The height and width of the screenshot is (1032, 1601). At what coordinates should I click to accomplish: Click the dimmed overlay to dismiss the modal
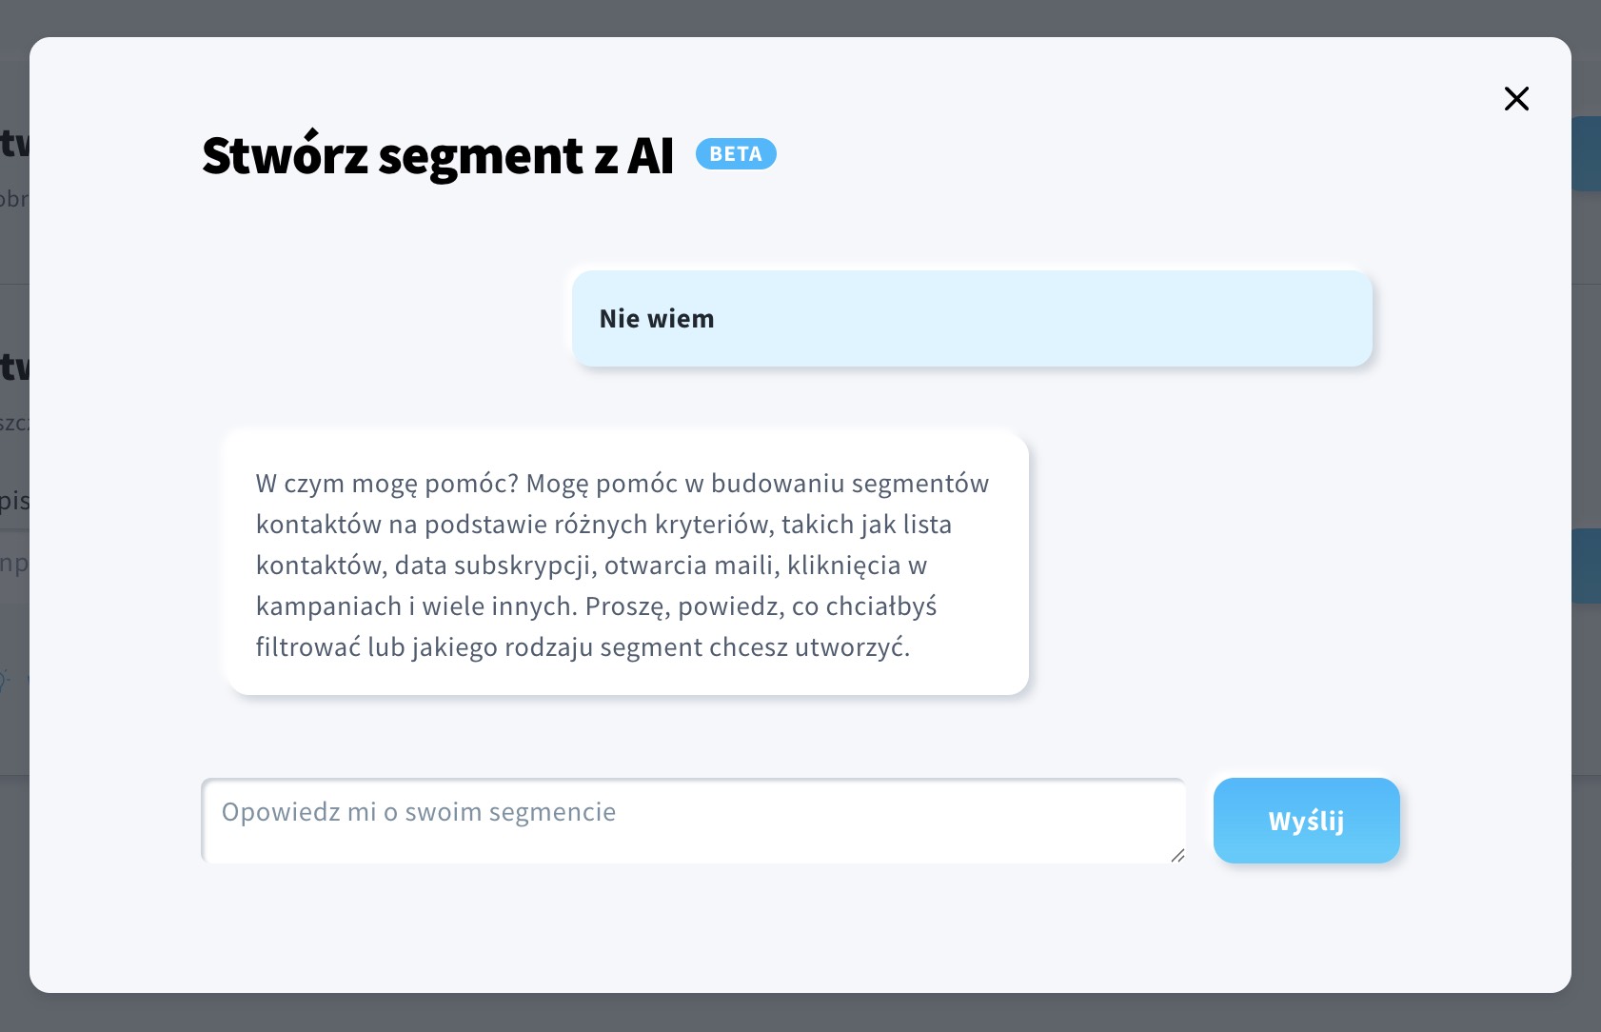point(800,14)
